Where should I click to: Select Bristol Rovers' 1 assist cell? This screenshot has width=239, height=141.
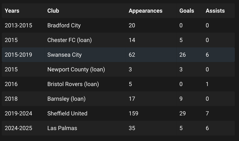click(x=207, y=84)
